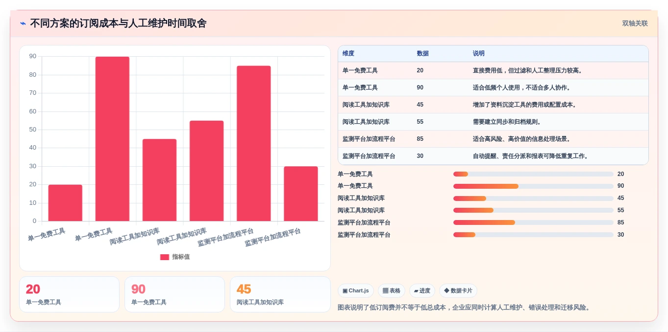Click the caption starting with 图表说明了低订阅费

click(x=465, y=308)
